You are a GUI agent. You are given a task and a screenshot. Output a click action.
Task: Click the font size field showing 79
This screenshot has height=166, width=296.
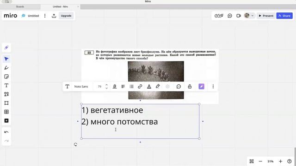pos(99,86)
